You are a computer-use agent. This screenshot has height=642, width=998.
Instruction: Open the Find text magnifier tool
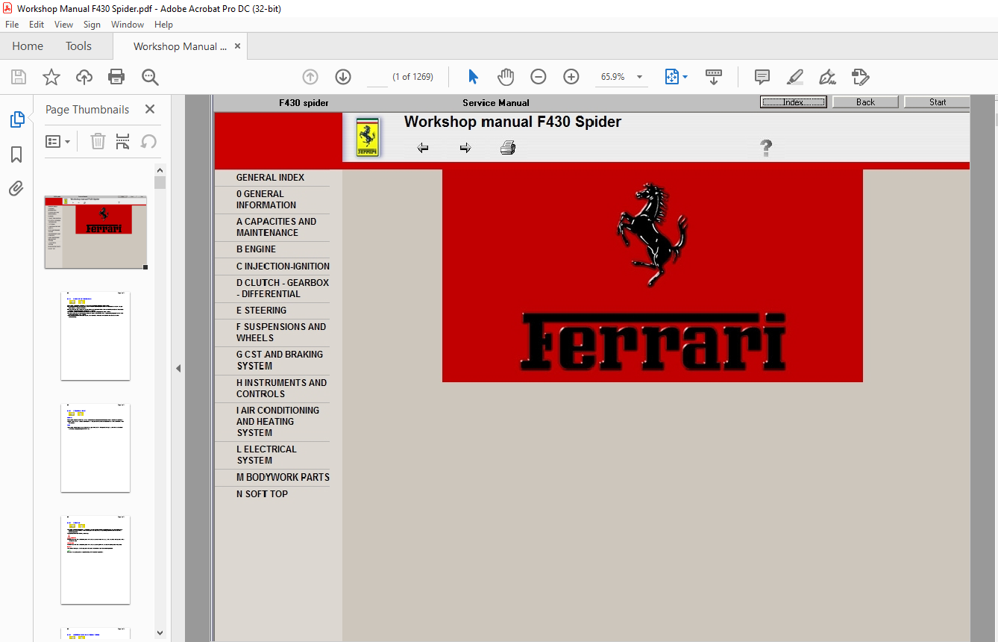pyautogui.click(x=150, y=77)
